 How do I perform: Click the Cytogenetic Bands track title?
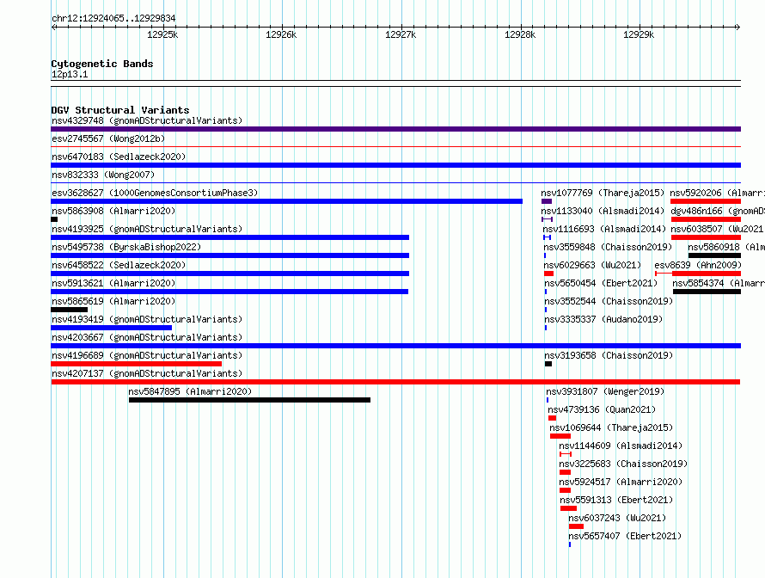(102, 64)
